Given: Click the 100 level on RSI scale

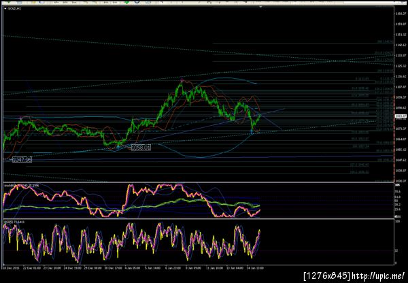Looking at the screenshot, I should tap(397, 221).
